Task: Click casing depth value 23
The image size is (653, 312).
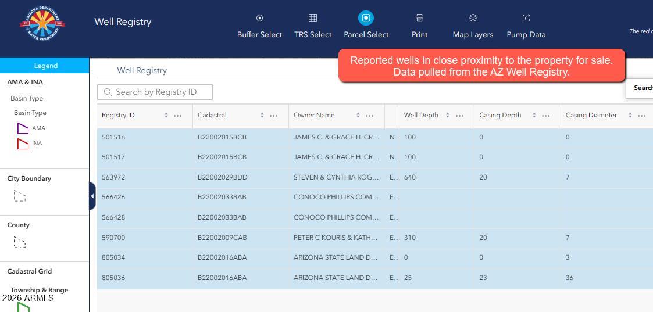Action: 483,278
